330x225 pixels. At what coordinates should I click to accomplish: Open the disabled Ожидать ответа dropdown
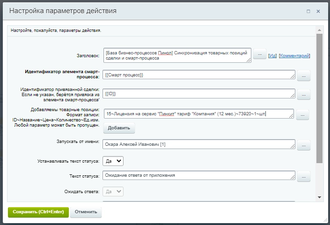point(113,191)
